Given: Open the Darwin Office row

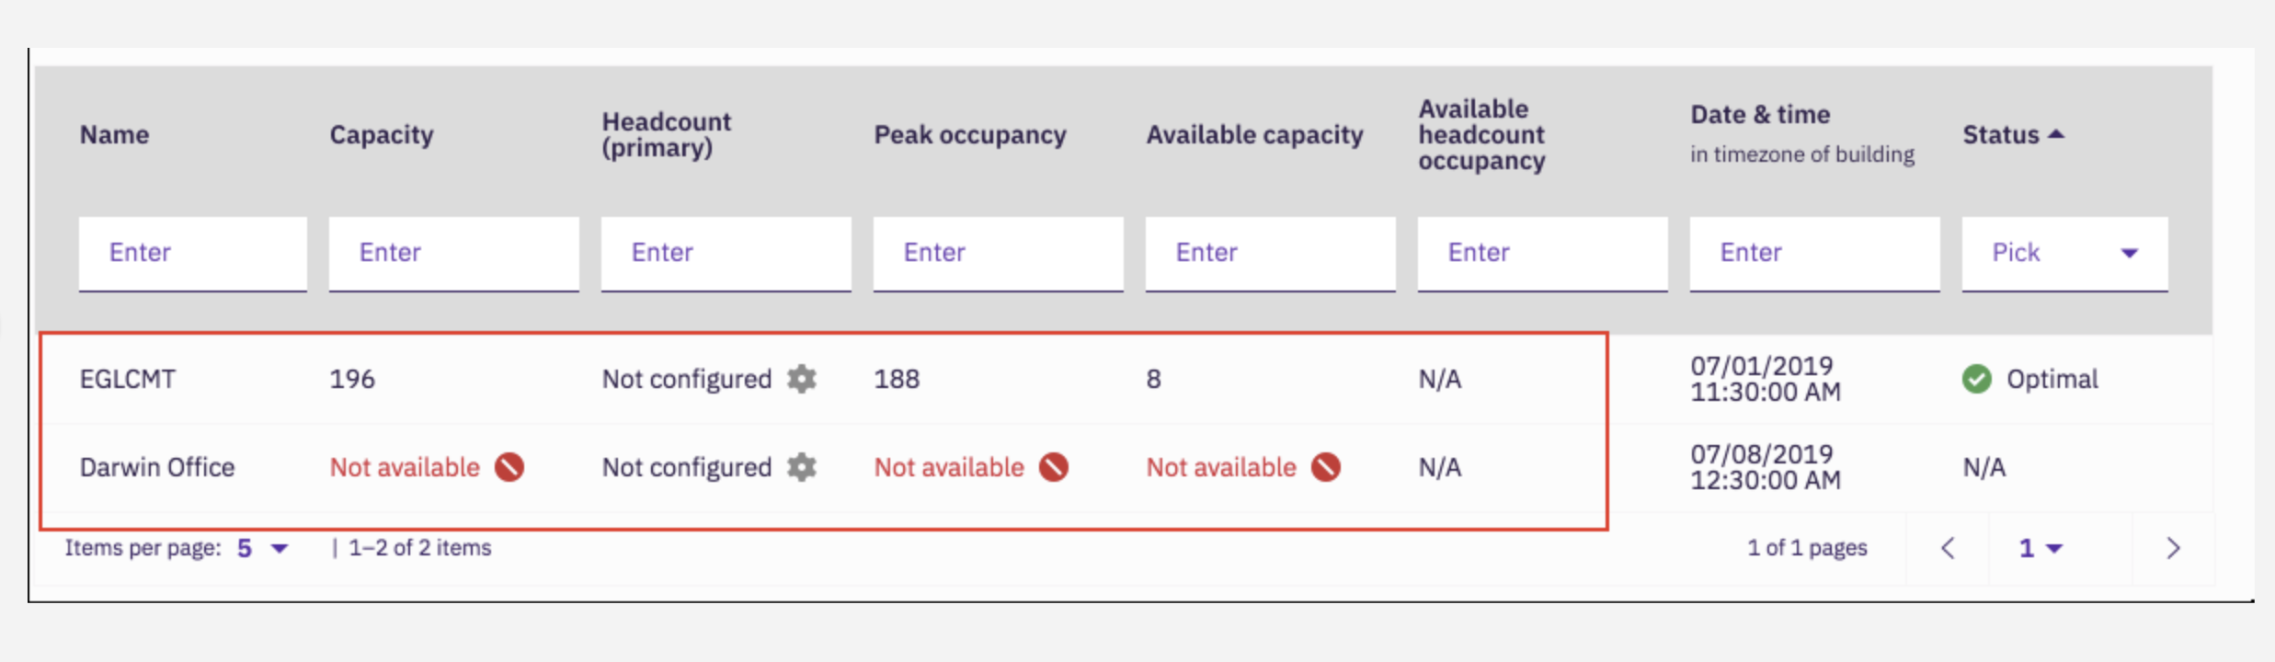Looking at the screenshot, I should 1124,467.
